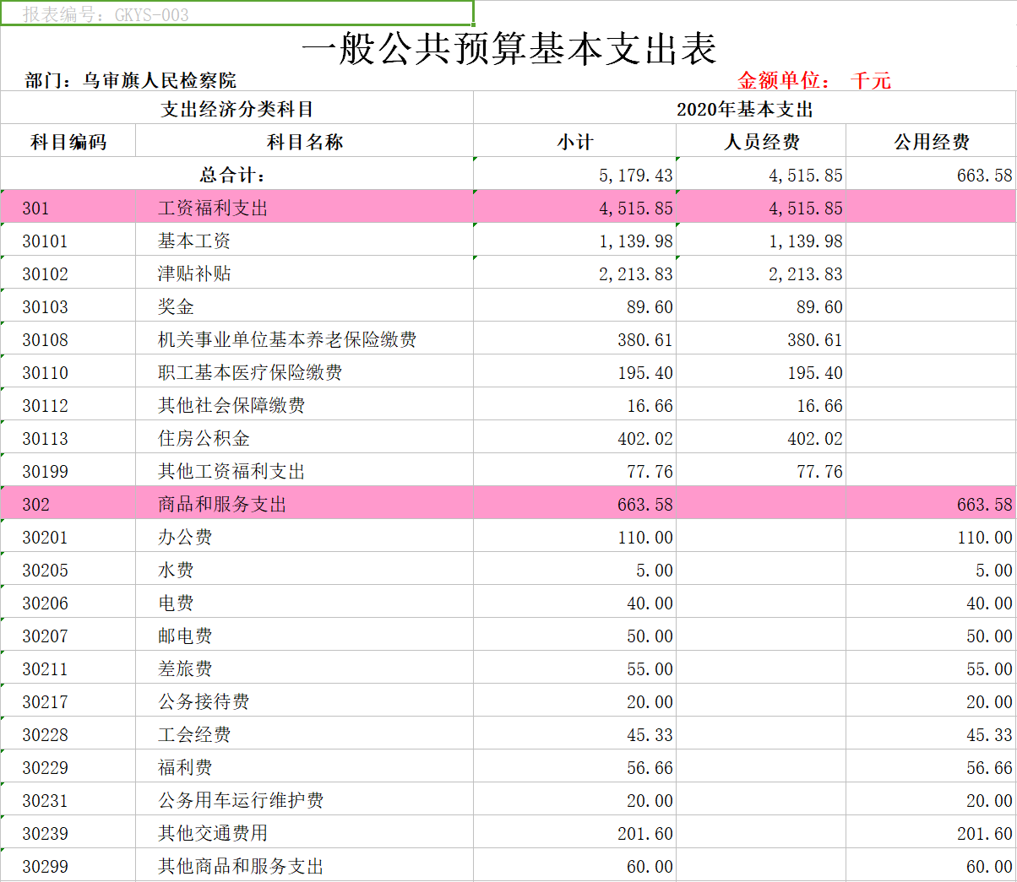Select the 福利费 name cell
The width and height of the screenshot is (1017, 882).
pos(305,766)
